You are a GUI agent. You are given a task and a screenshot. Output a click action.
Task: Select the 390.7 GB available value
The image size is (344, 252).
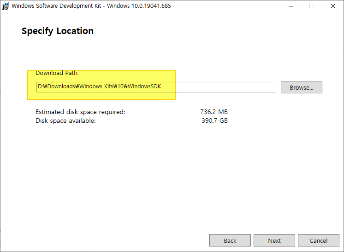214,120
